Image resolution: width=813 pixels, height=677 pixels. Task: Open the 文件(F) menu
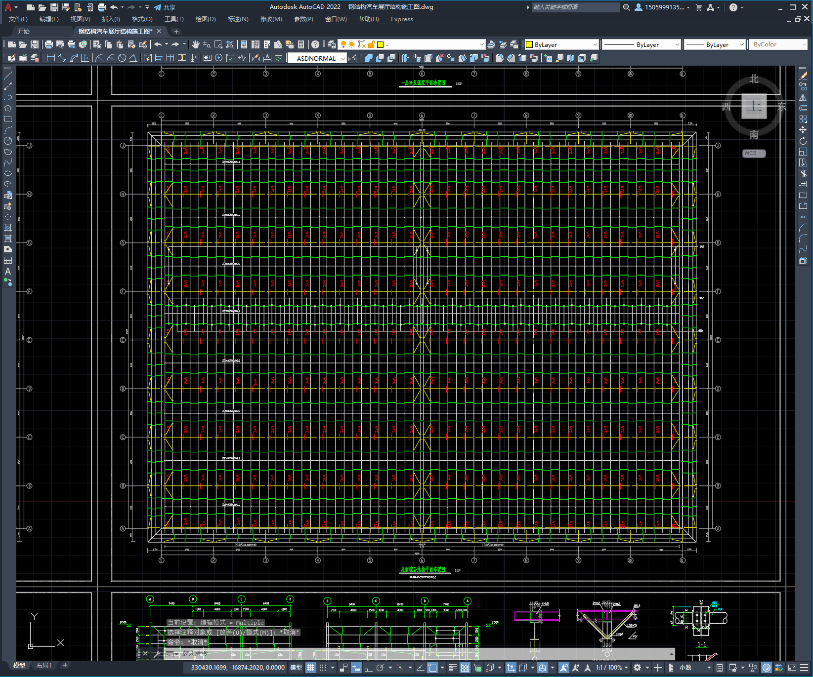18,19
